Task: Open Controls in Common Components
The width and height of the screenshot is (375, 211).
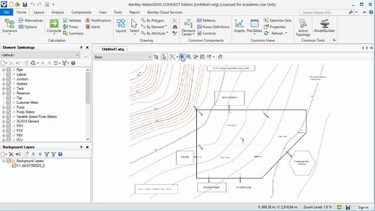Action: [x=206, y=33]
